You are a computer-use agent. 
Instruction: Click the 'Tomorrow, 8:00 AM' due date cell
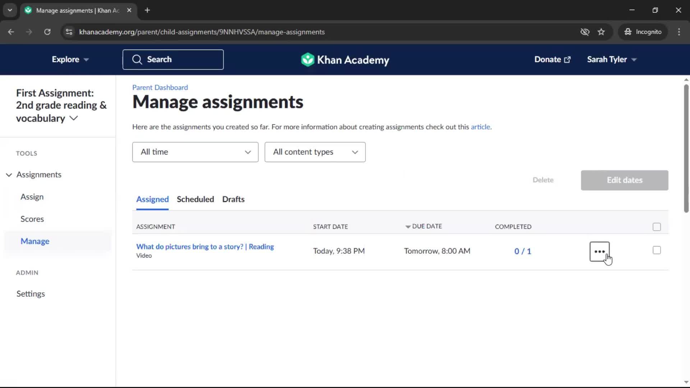[x=437, y=251]
